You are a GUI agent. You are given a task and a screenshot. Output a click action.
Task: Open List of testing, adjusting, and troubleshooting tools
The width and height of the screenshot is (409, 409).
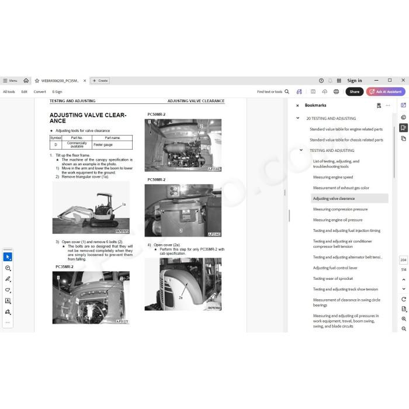336,164
